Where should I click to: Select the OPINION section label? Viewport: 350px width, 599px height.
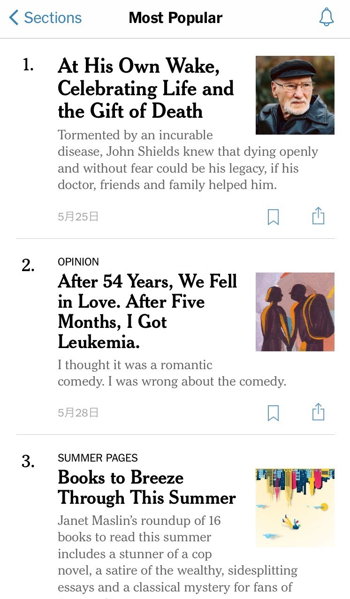coord(78,262)
